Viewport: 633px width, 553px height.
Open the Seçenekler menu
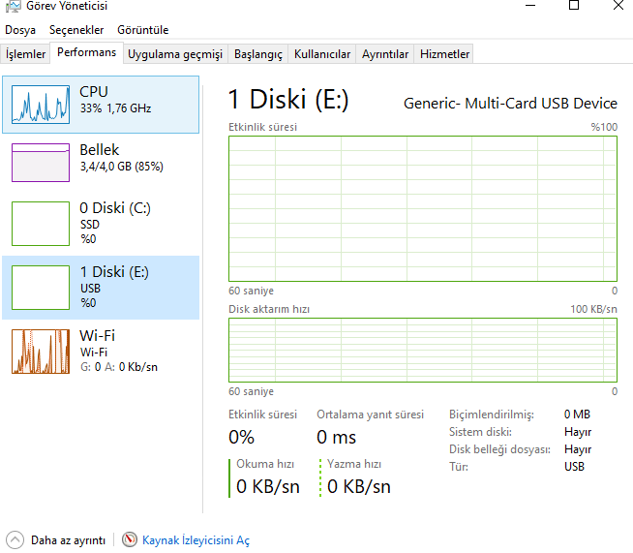(75, 30)
